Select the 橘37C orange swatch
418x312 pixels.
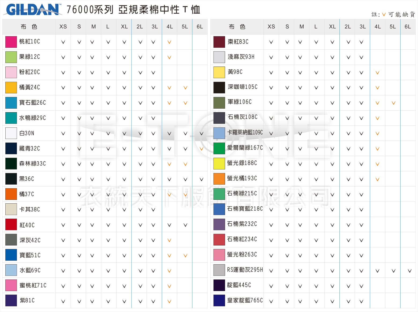11,194
